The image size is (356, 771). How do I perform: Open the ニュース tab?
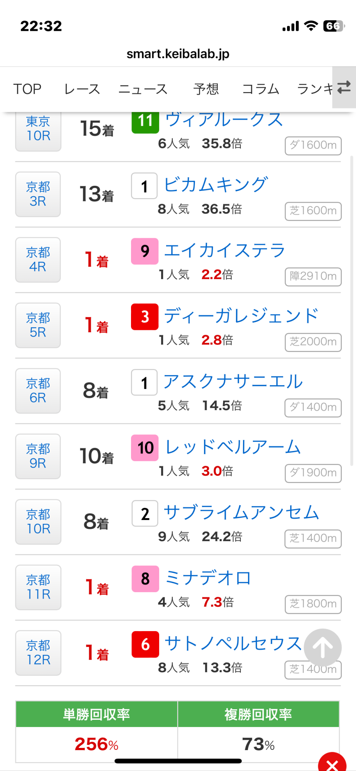[x=143, y=89]
